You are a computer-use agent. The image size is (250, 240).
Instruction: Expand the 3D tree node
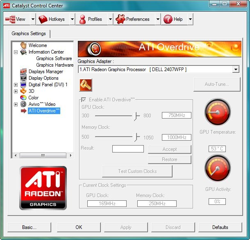pyautogui.click(x=16, y=91)
